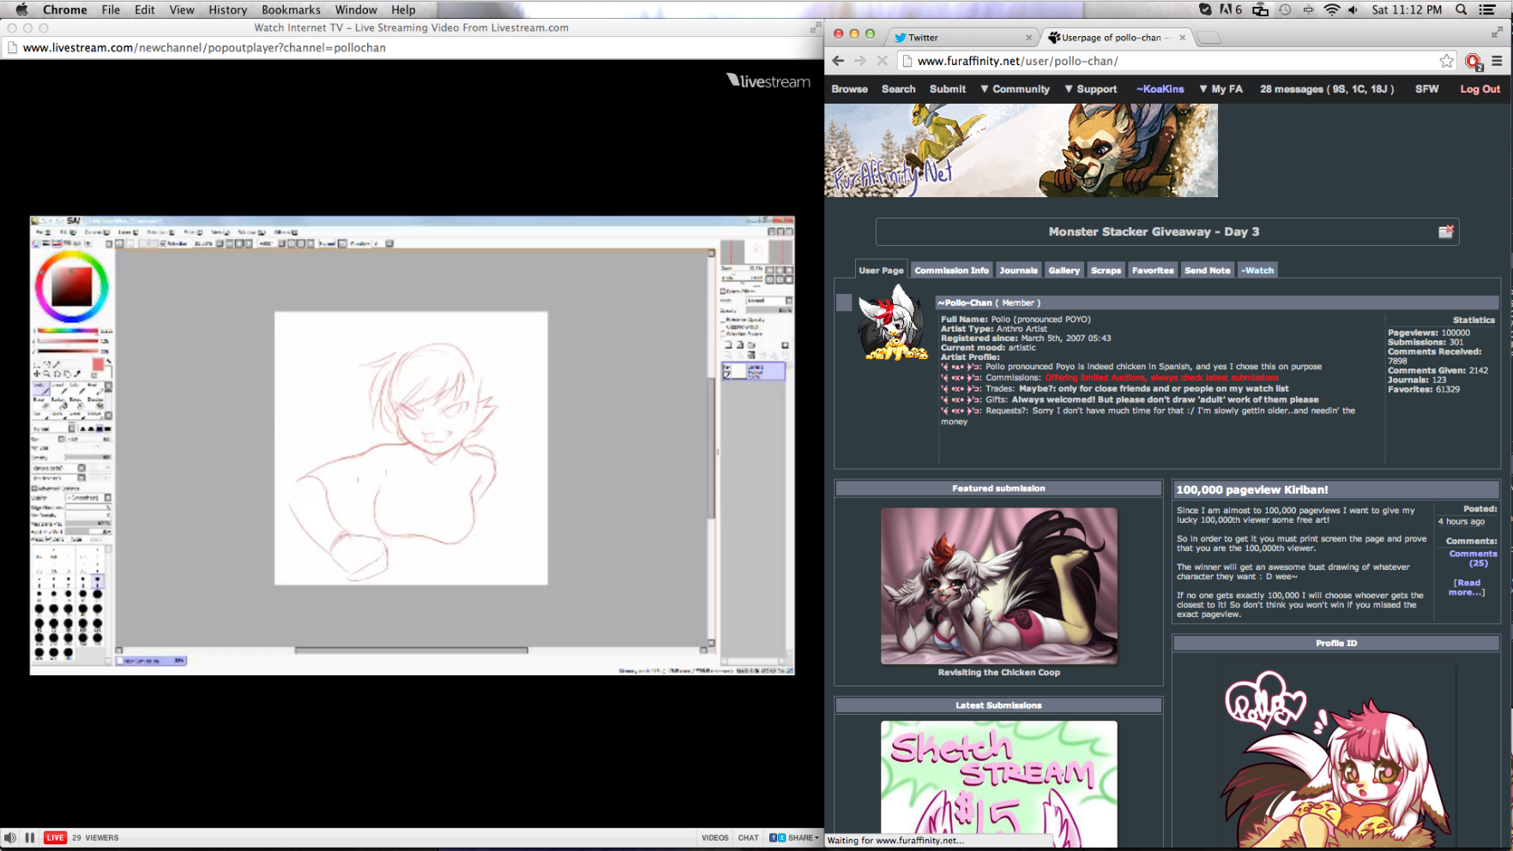Open the History menu

[227, 9]
